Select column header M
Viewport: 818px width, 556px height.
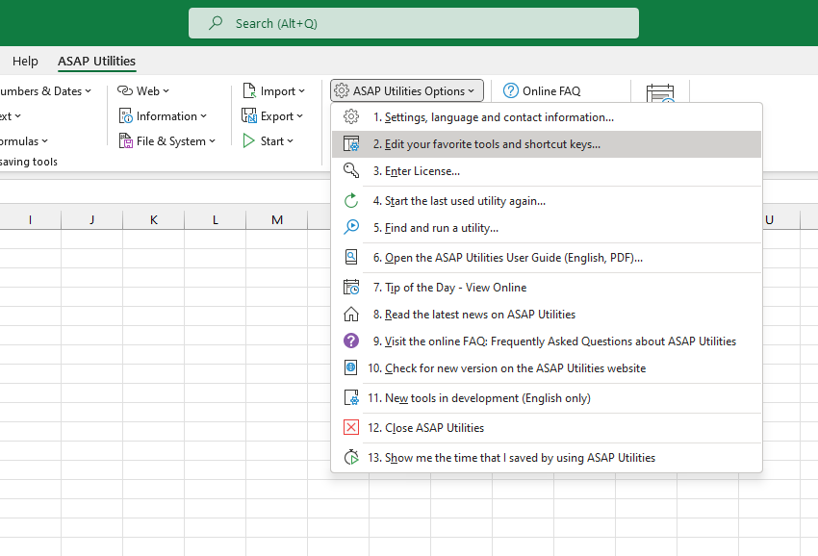tap(277, 219)
